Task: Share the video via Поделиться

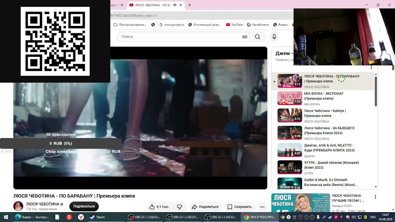Action: tap(205, 207)
